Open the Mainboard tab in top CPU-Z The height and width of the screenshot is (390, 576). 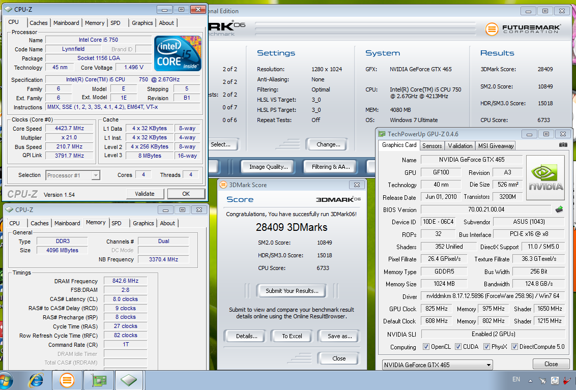[x=66, y=23]
